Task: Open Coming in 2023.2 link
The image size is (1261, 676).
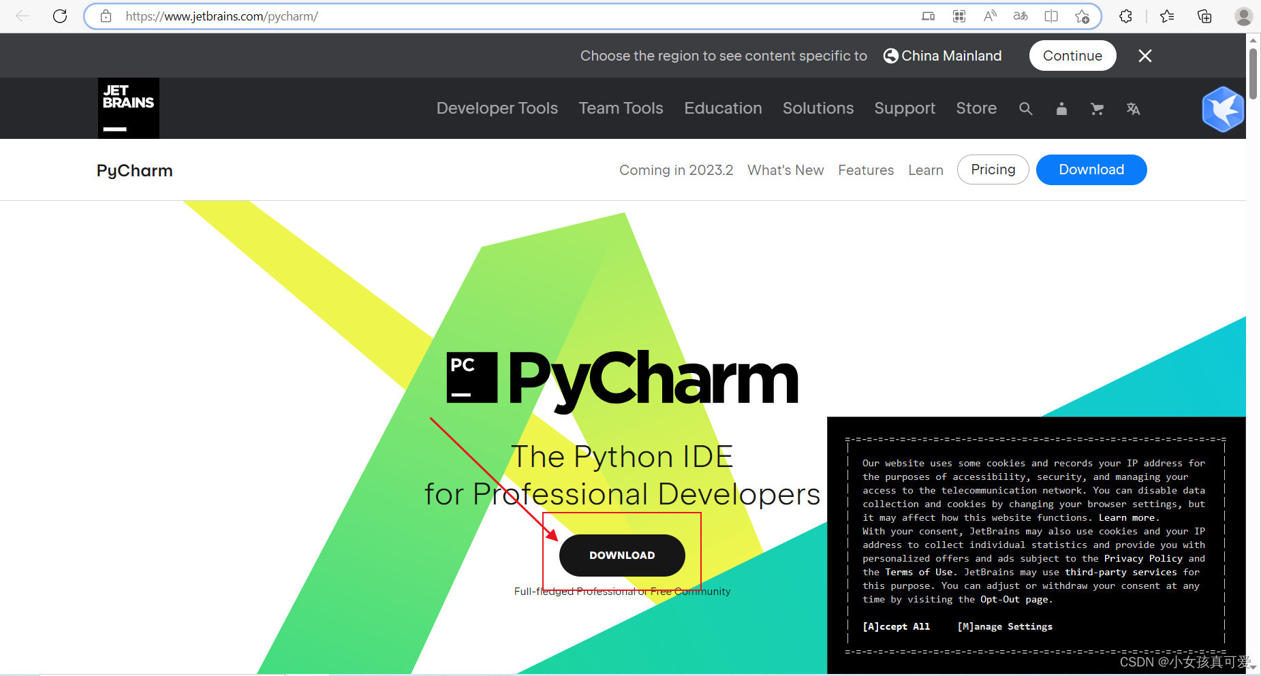Action: point(676,170)
